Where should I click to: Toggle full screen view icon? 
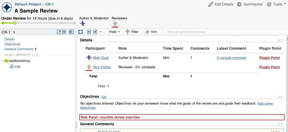[81, 32]
